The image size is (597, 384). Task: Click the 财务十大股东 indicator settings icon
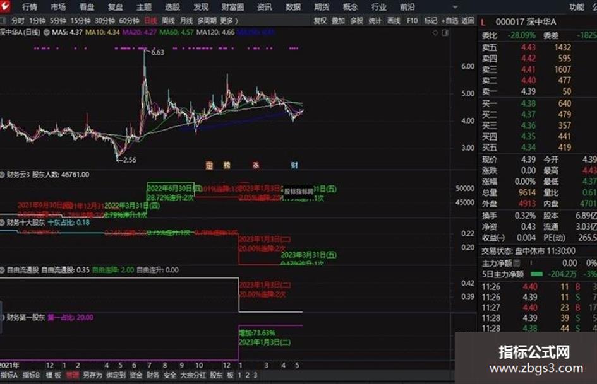3,223
